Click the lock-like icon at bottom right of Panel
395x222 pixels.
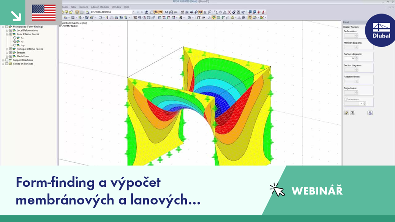[x=370, y=113]
